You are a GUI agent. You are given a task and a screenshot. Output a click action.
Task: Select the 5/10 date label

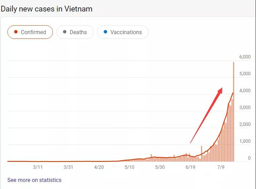click(129, 167)
